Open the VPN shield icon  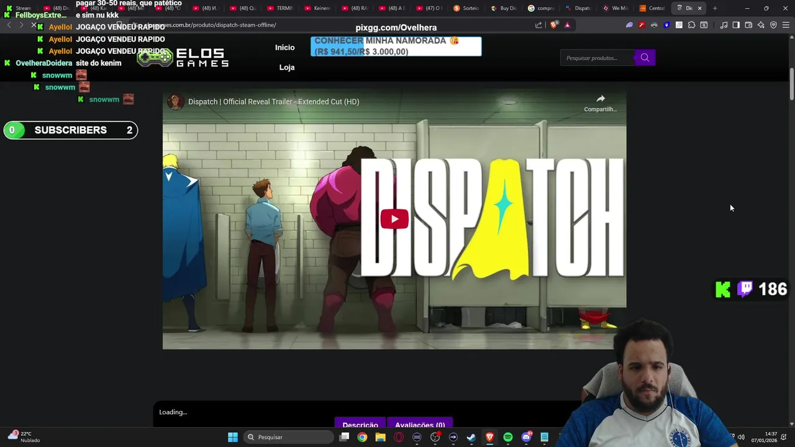coord(773,25)
